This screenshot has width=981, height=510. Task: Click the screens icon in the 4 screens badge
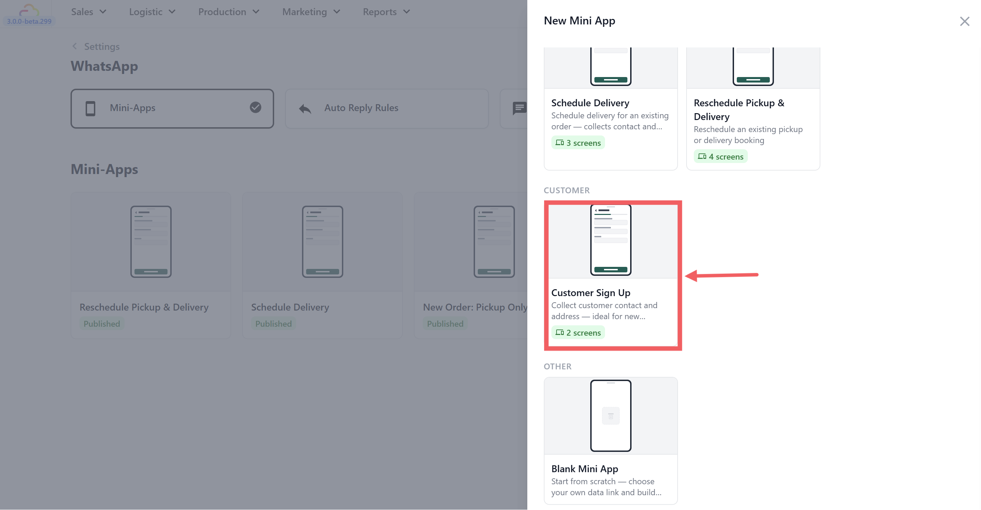[702, 156]
